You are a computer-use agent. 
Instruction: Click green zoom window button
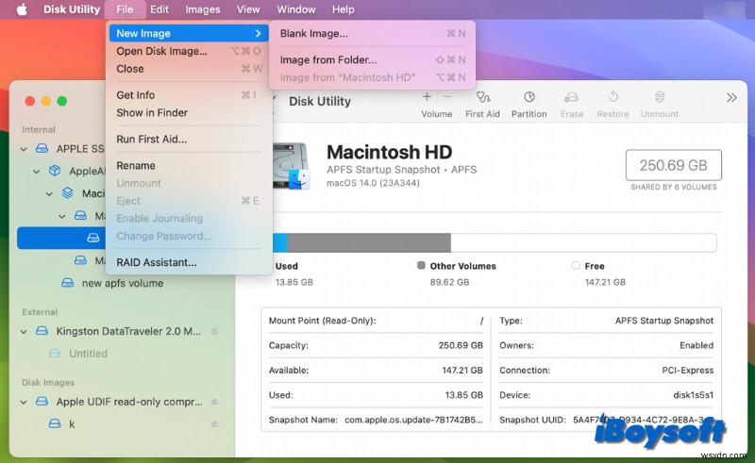[62, 101]
